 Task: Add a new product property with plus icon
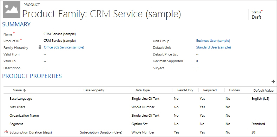(x=273, y=81)
